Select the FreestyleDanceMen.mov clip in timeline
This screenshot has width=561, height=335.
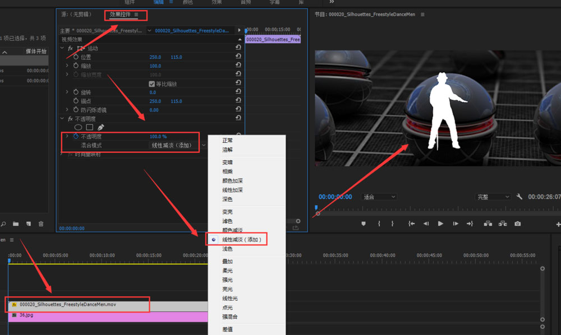pos(79,305)
